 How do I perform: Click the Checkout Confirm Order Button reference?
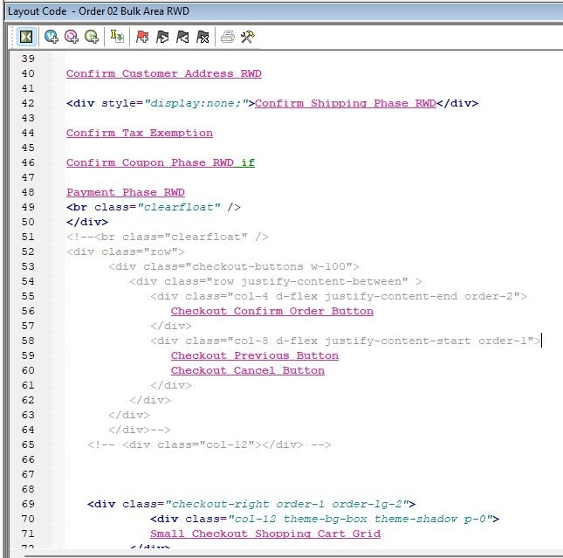271,312
